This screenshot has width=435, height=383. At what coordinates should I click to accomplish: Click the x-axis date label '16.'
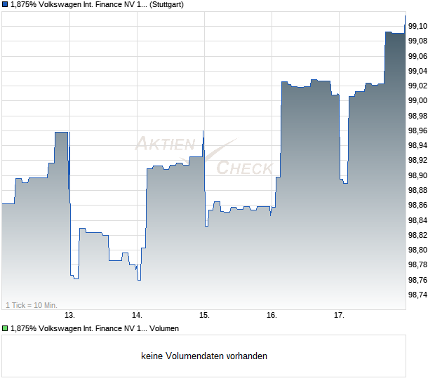[272, 316]
